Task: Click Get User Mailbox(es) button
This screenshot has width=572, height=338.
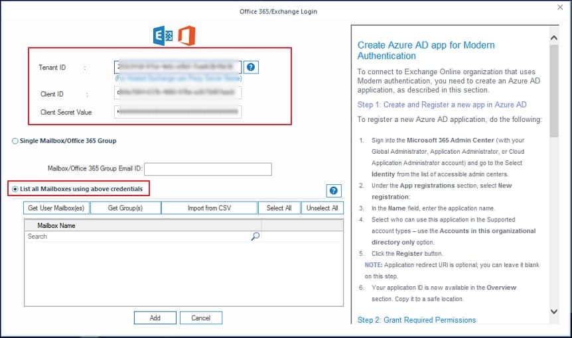Action: 56,208
